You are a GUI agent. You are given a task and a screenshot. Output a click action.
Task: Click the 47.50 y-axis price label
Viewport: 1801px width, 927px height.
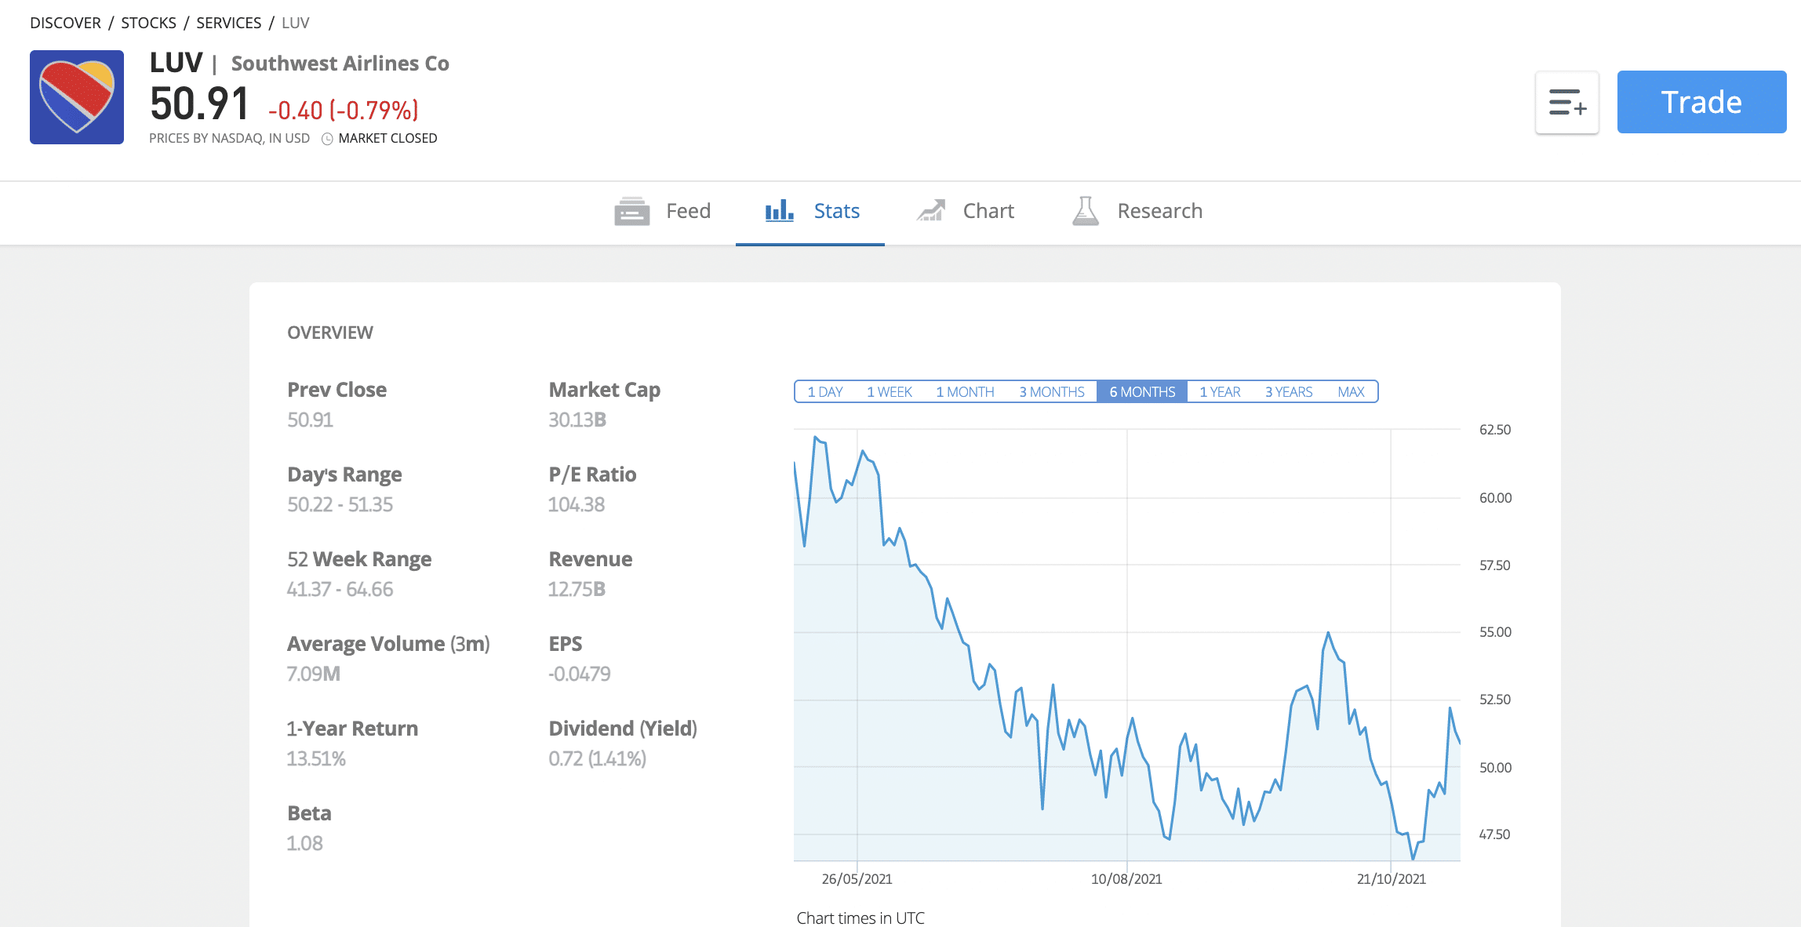[x=1495, y=834]
